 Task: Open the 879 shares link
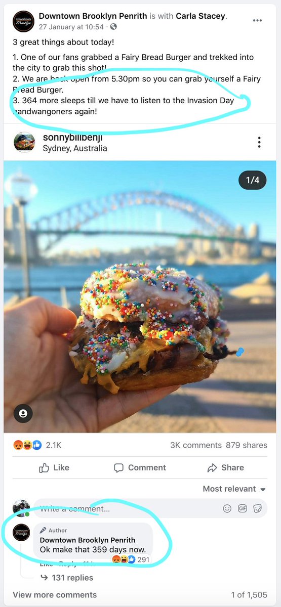coord(247,445)
